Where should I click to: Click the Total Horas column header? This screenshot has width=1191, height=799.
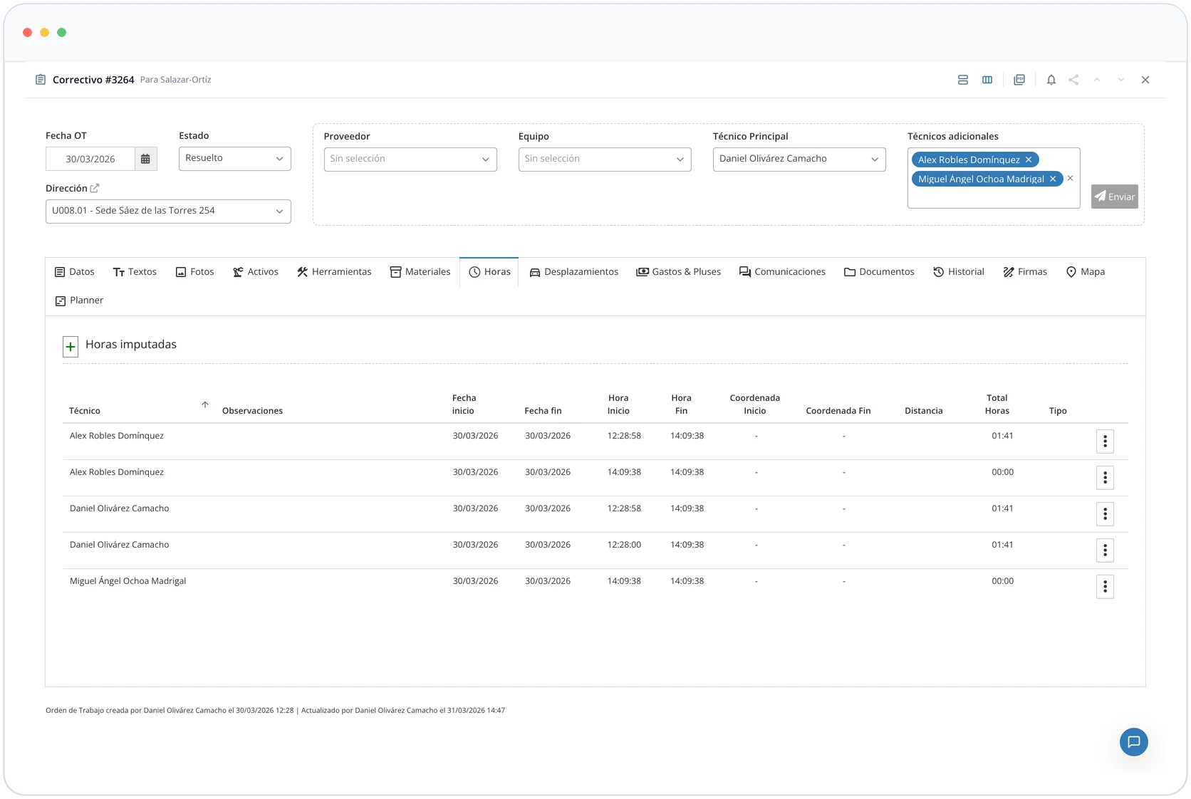pyautogui.click(x=997, y=404)
